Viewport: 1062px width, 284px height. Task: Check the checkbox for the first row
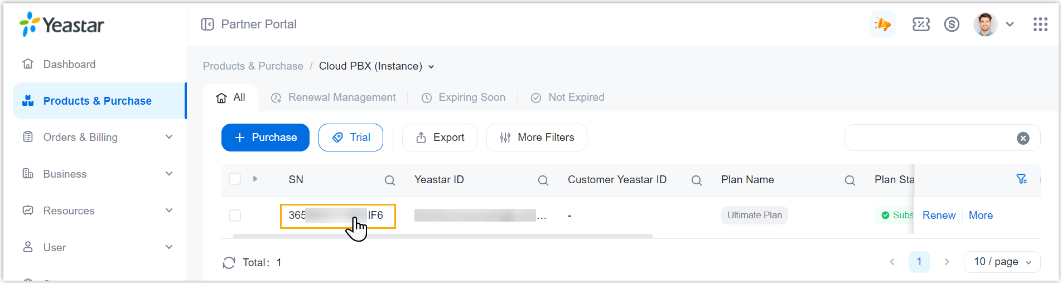[235, 216]
